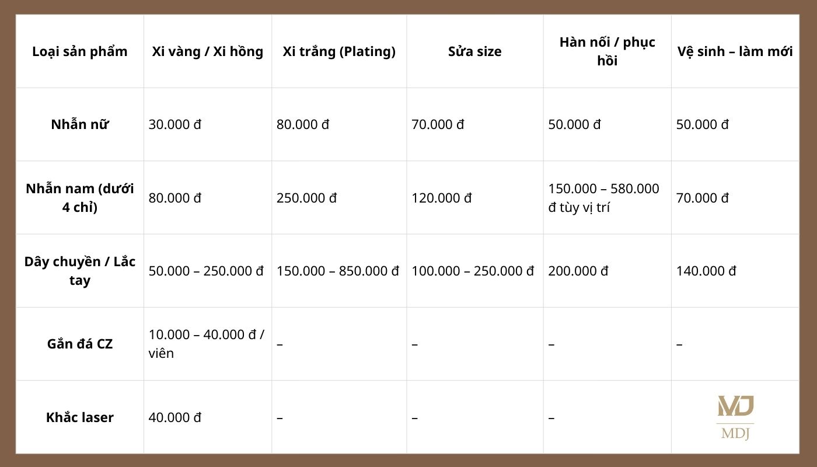Select the '120.000 đ' resize price cell
817x467 pixels.
pyautogui.click(x=441, y=198)
